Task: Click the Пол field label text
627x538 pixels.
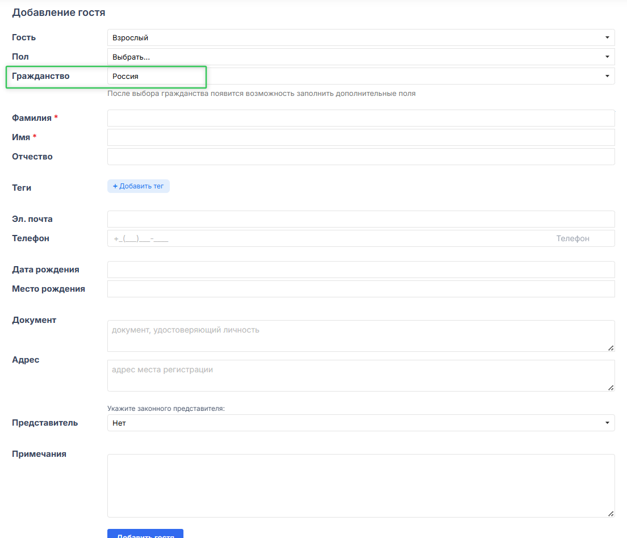Action: tap(20, 57)
